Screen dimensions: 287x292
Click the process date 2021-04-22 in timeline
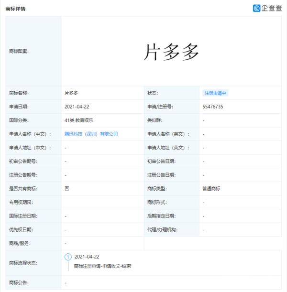[x=87, y=257]
